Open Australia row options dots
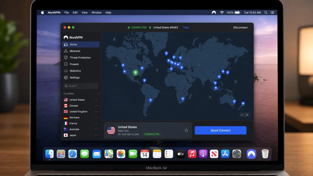This screenshot has height=176, width=313. click(x=97, y=129)
